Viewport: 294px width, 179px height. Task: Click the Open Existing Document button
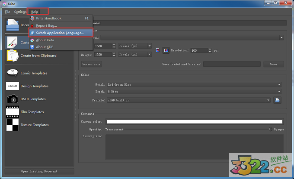pos(39,171)
